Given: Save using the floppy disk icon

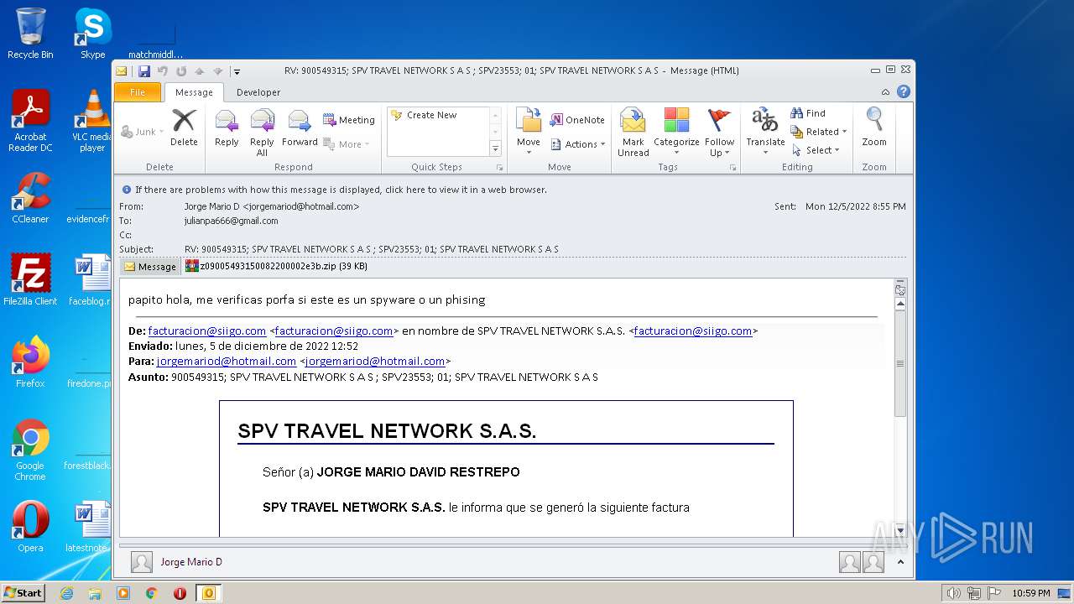Looking at the screenshot, I should click(x=144, y=71).
